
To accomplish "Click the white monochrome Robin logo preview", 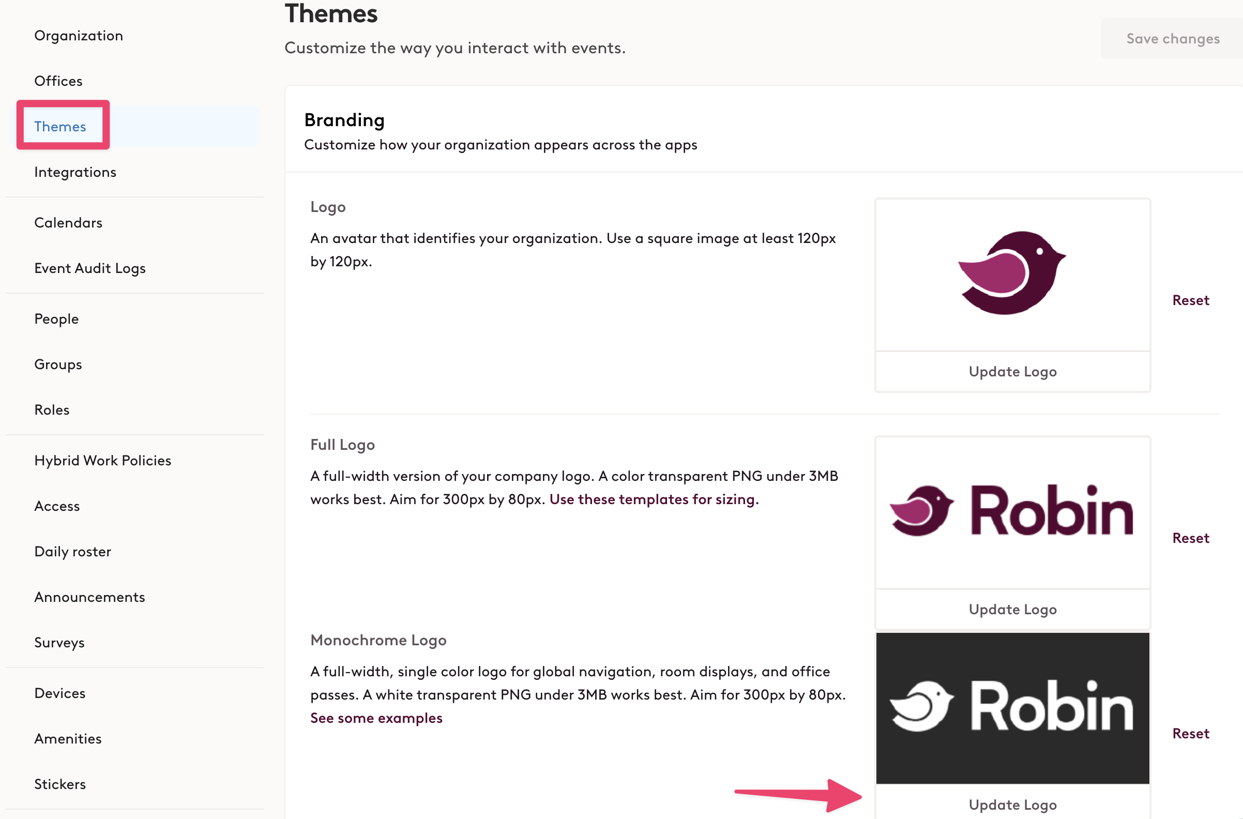I will [x=1012, y=708].
